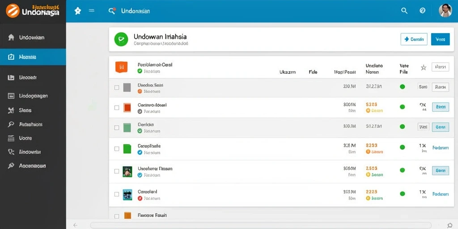Tick the checkbox in the Coreolanl row
The height and width of the screenshot is (229, 458).
pyautogui.click(x=117, y=194)
